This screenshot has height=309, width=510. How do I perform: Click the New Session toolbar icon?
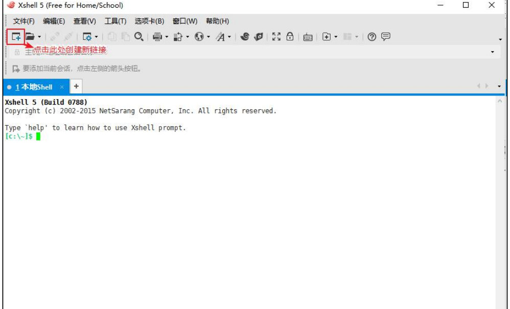[16, 37]
